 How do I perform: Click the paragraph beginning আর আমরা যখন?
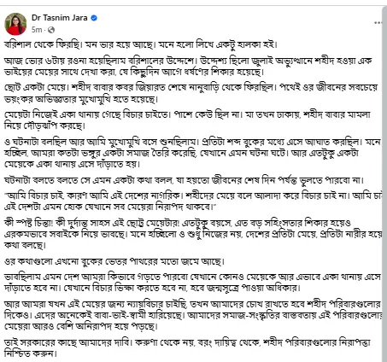193,315
